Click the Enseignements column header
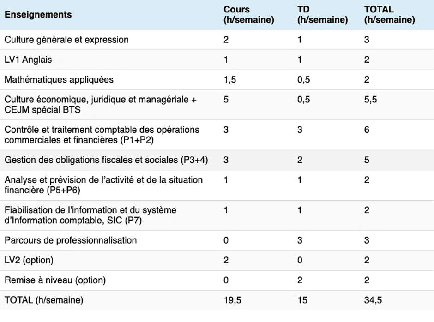 38,15
